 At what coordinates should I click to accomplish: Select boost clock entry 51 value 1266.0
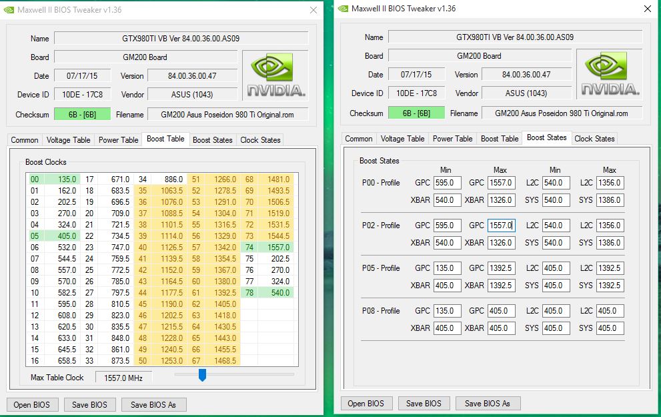222,179
